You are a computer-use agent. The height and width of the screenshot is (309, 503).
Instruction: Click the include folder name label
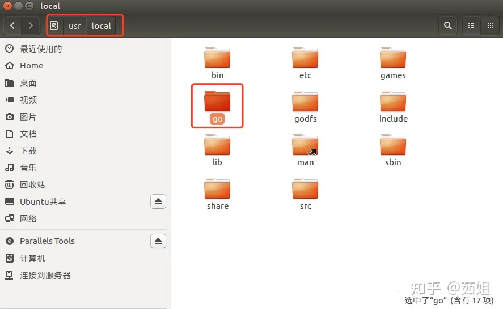[394, 119]
